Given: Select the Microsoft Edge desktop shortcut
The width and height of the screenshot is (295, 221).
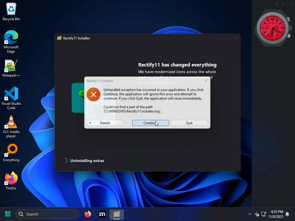Looking at the screenshot, I should pos(11,42).
